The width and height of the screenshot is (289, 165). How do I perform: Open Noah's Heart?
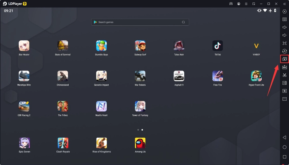point(101,106)
